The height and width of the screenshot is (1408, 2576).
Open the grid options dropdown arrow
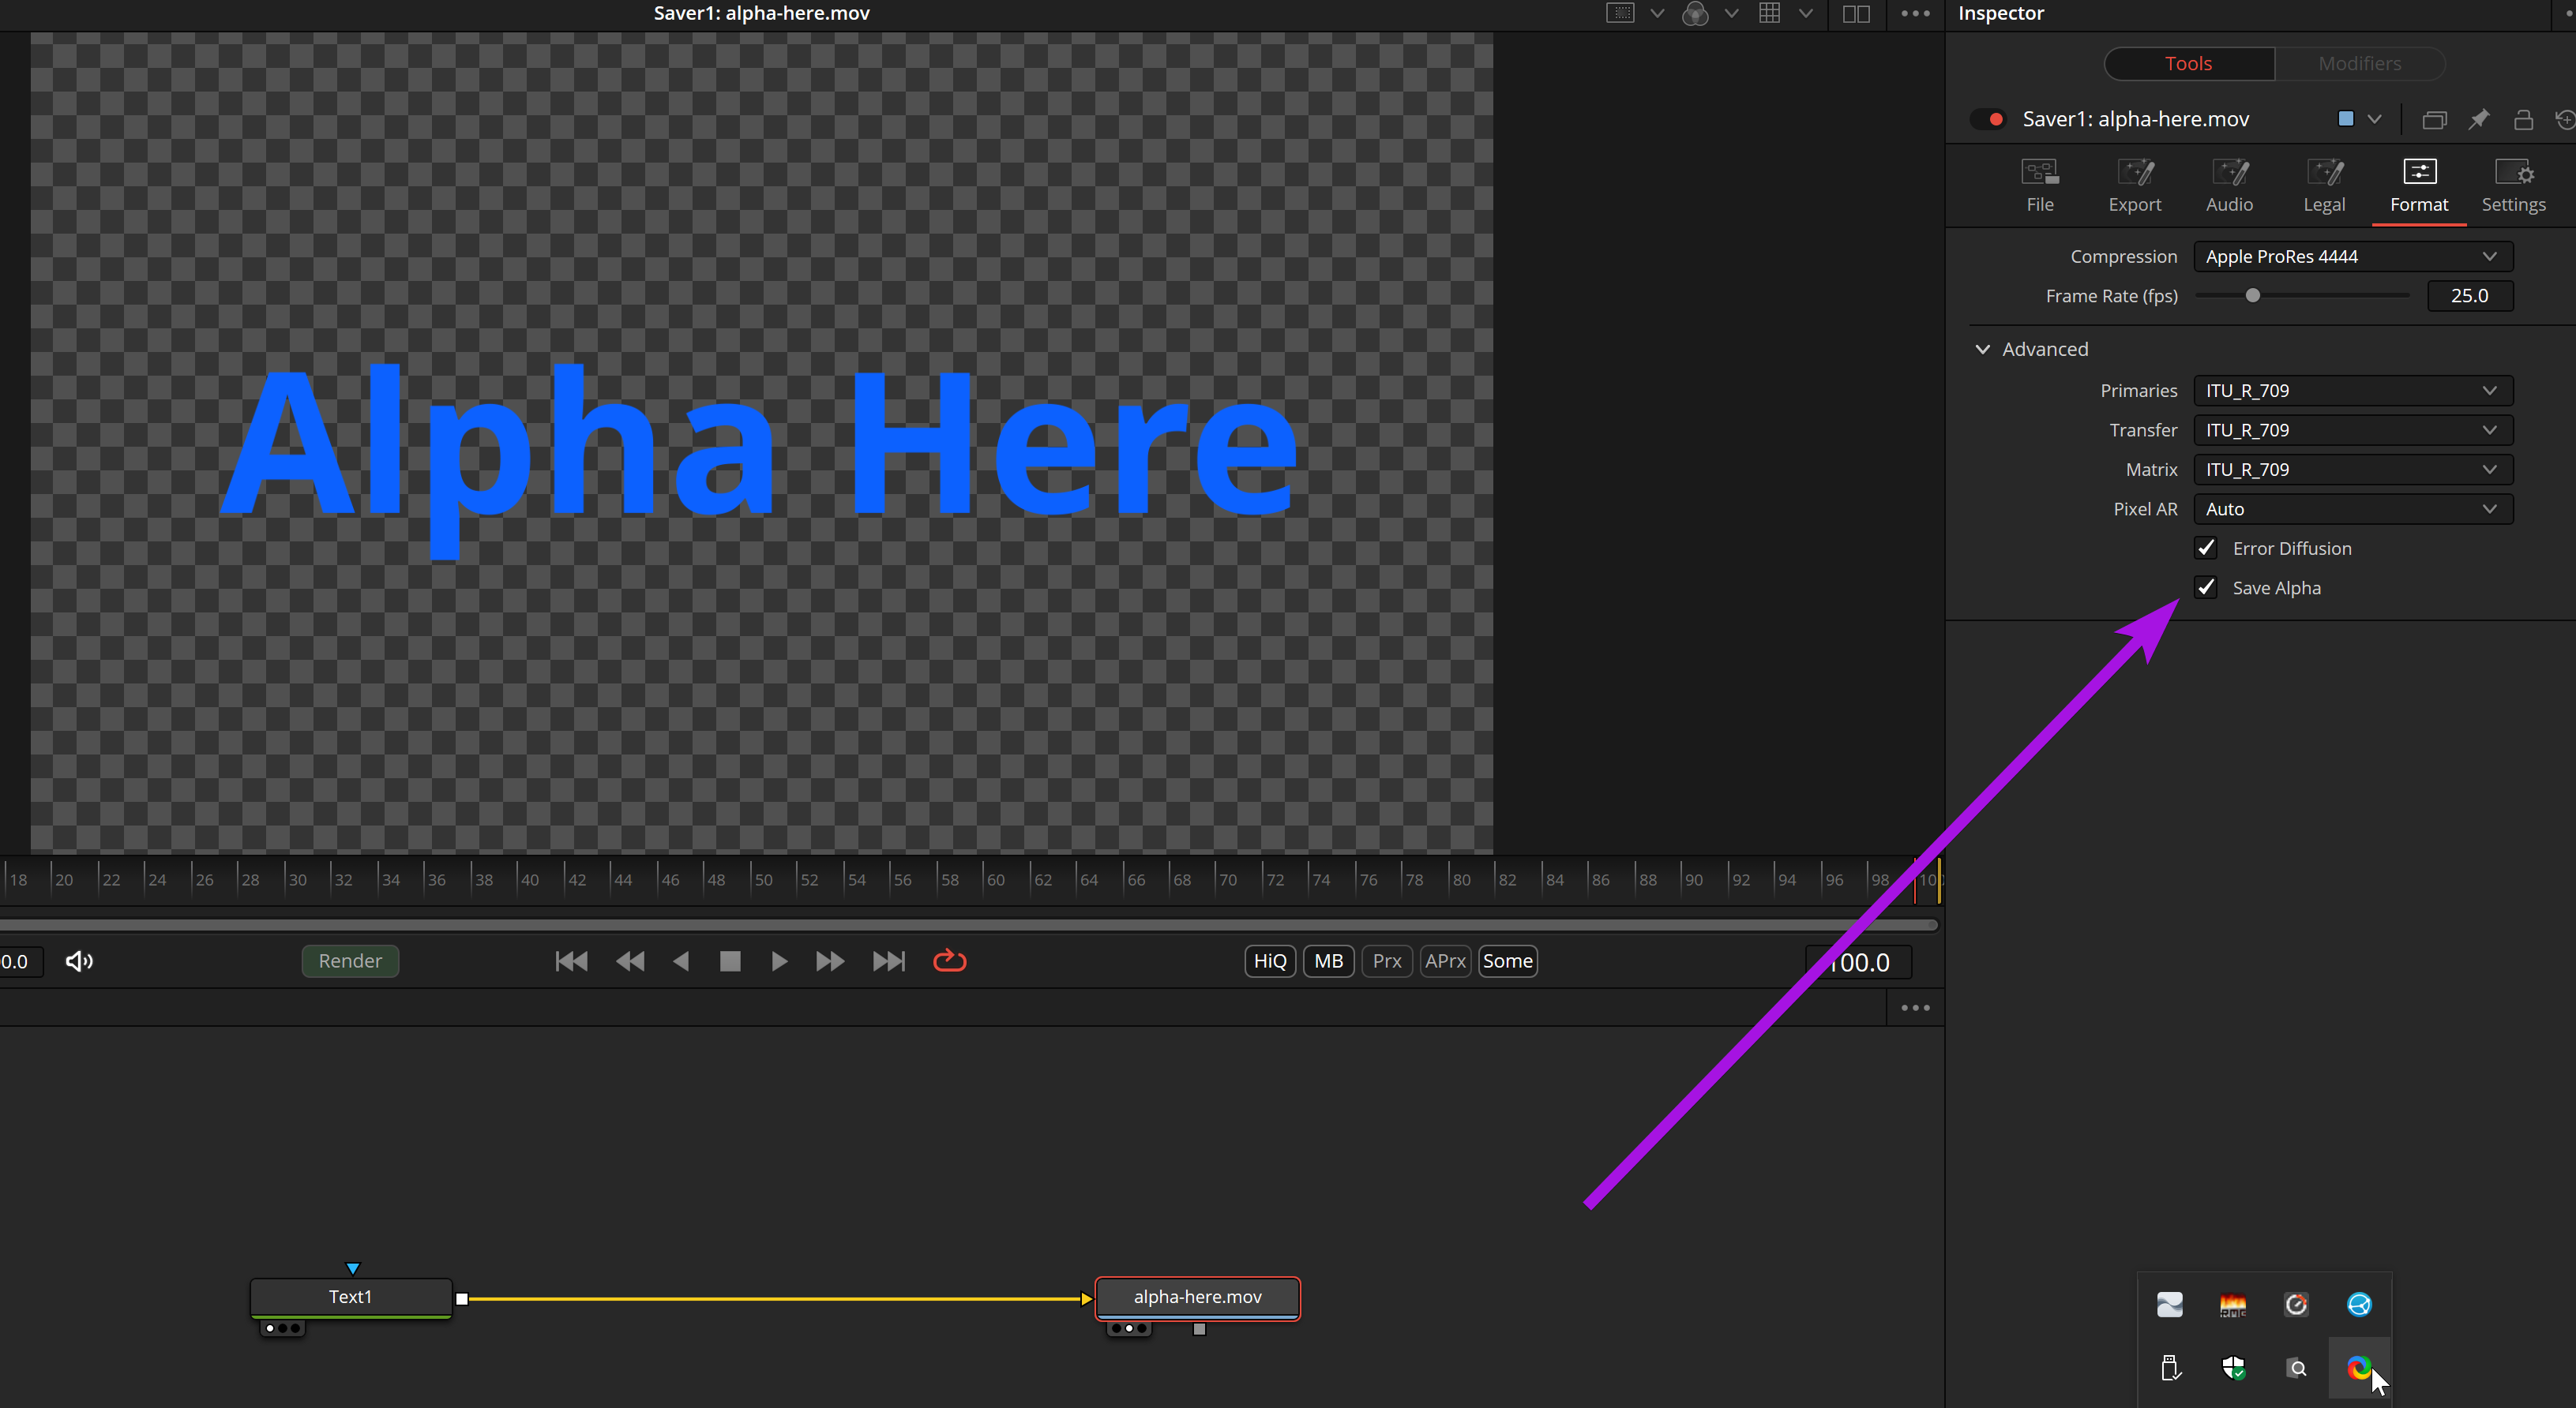(x=1806, y=14)
